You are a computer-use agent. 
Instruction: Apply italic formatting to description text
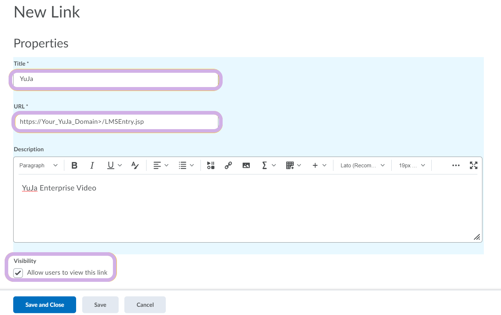(92, 166)
